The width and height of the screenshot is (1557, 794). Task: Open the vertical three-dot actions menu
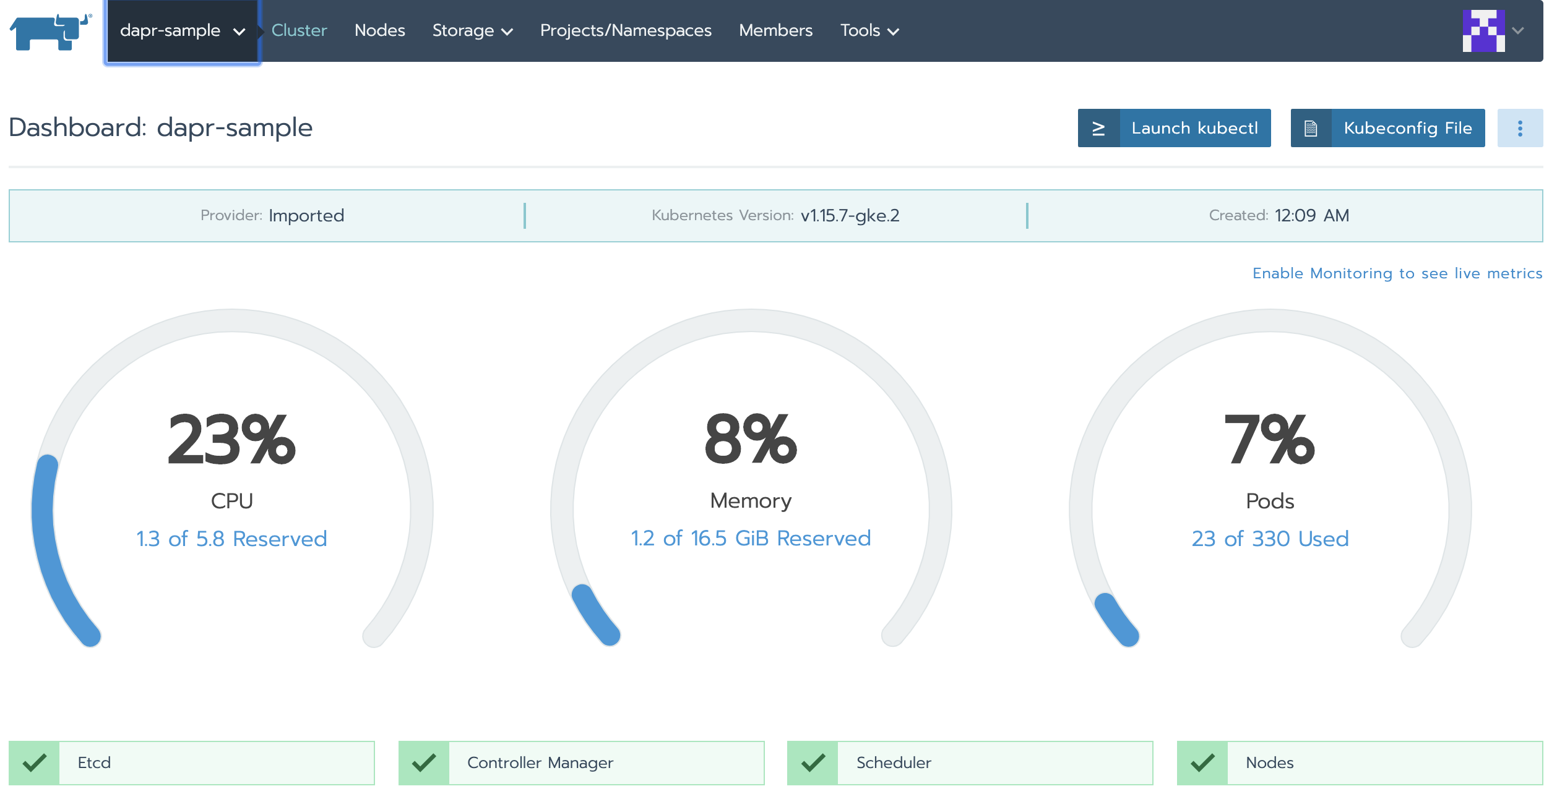[x=1519, y=128]
